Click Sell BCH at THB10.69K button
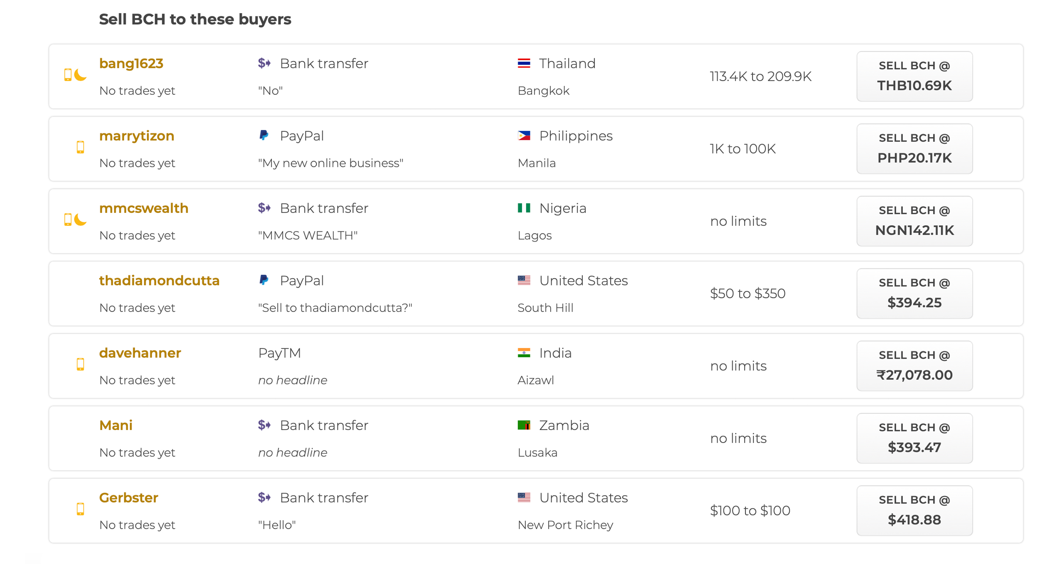Screen dimensions: 1058x564 (x=914, y=76)
